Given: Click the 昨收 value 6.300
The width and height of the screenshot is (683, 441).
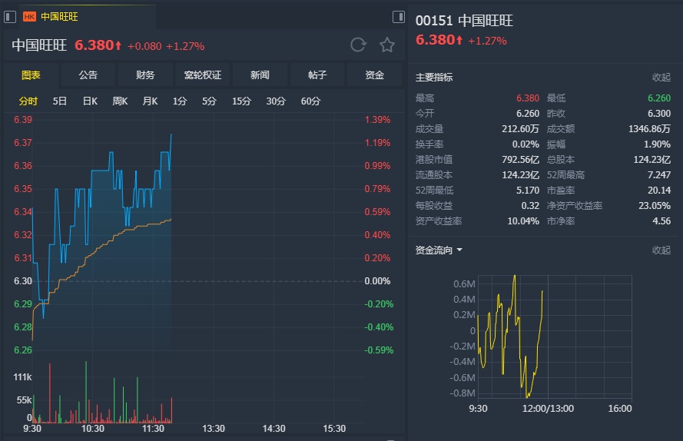Looking at the screenshot, I should click(659, 113).
